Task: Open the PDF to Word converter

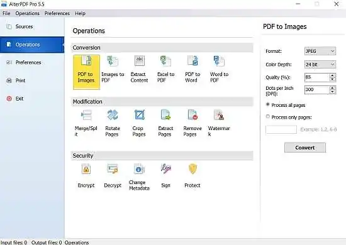Action: [193, 69]
